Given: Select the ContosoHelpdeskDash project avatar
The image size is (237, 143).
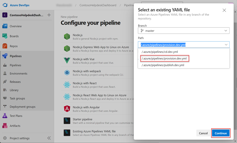Looking at the screenshot, I should pyautogui.click(x=5, y=15).
